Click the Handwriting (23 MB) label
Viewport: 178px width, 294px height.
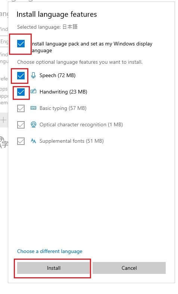point(63,92)
